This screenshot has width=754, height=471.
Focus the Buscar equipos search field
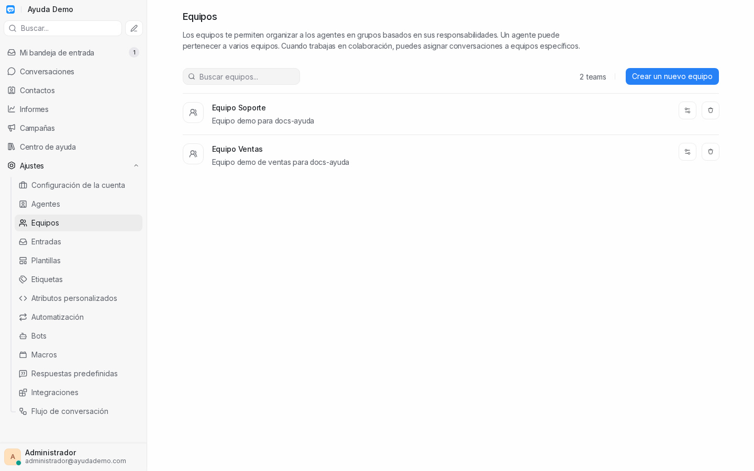tap(241, 76)
